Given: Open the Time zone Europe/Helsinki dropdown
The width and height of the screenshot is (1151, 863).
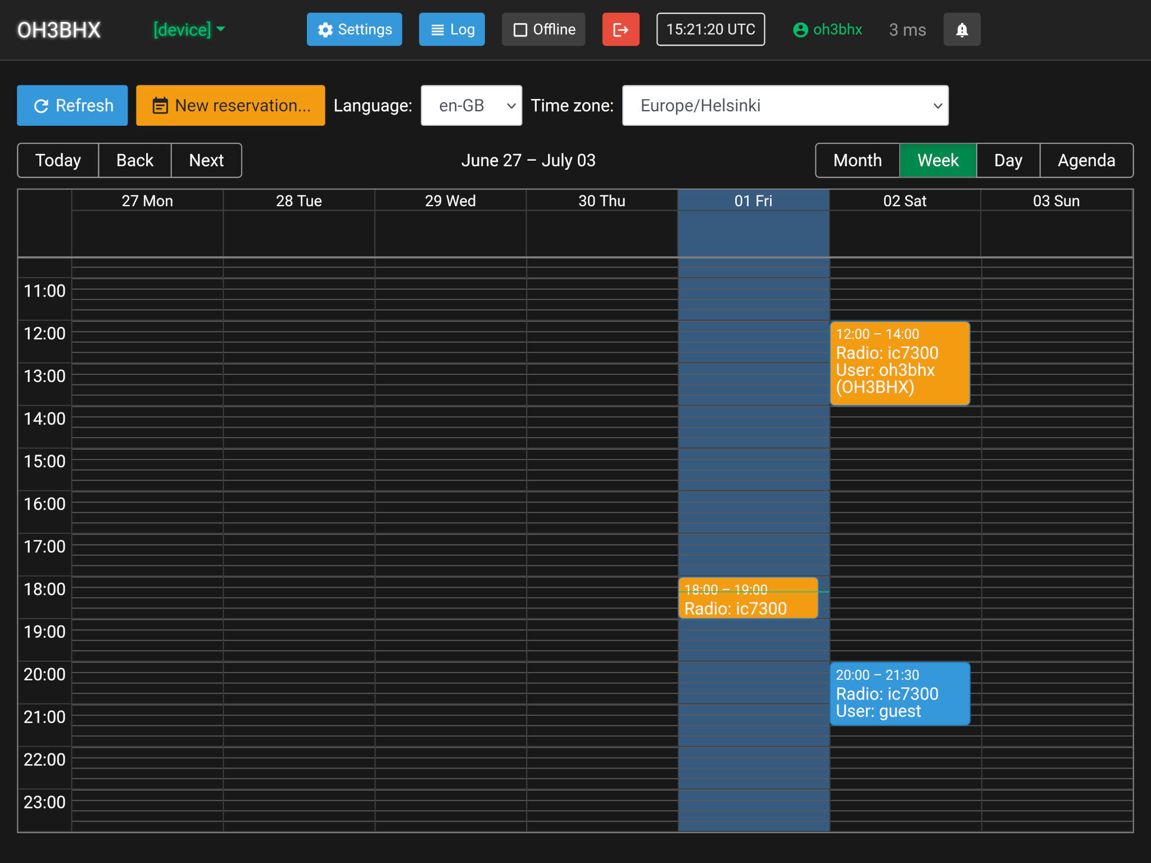Looking at the screenshot, I should [785, 106].
